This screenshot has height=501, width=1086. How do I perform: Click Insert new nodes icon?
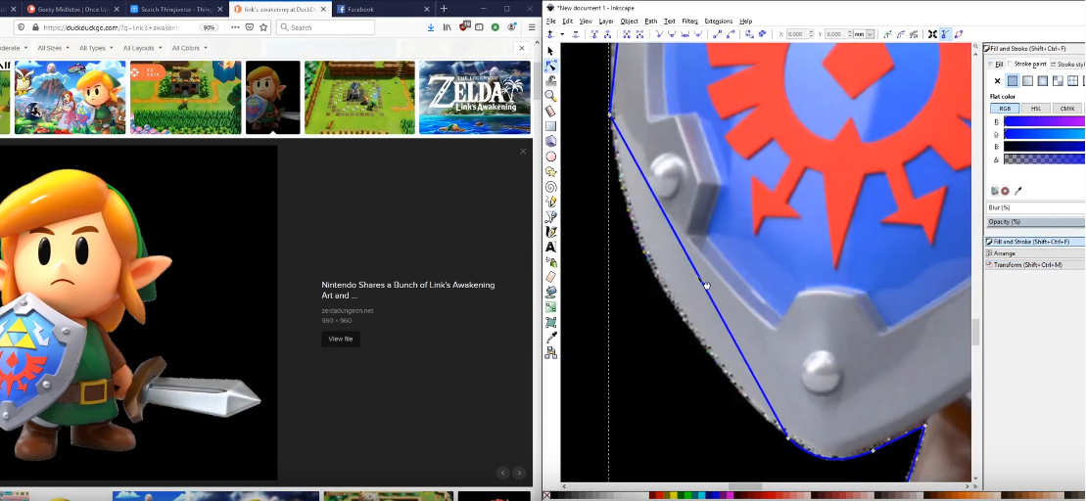549,34
